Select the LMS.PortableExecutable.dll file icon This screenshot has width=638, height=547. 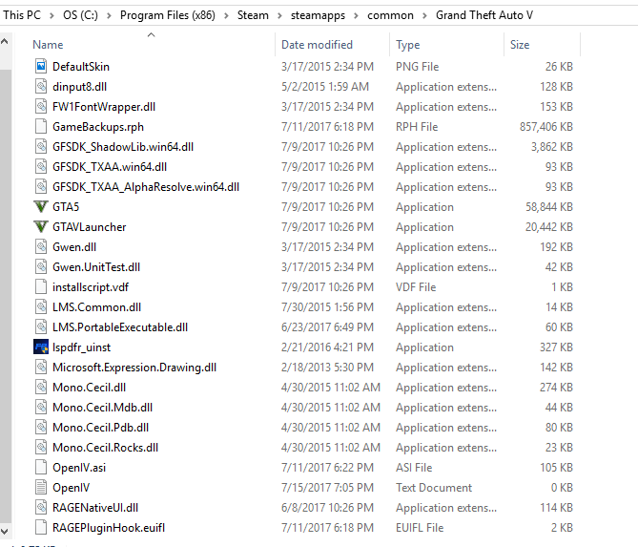coord(41,326)
